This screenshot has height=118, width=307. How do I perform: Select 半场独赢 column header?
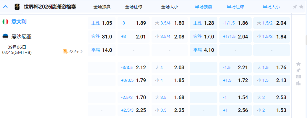coord(203,7)
